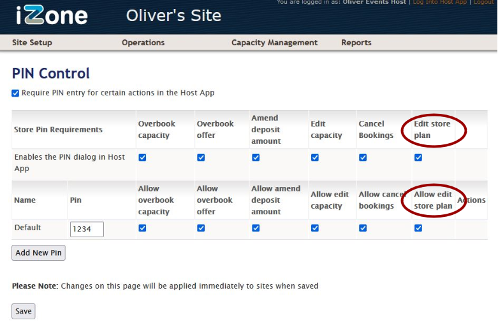The width and height of the screenshot is (498, 325).
Task: Click the Name column header
Action: point(25,200)
